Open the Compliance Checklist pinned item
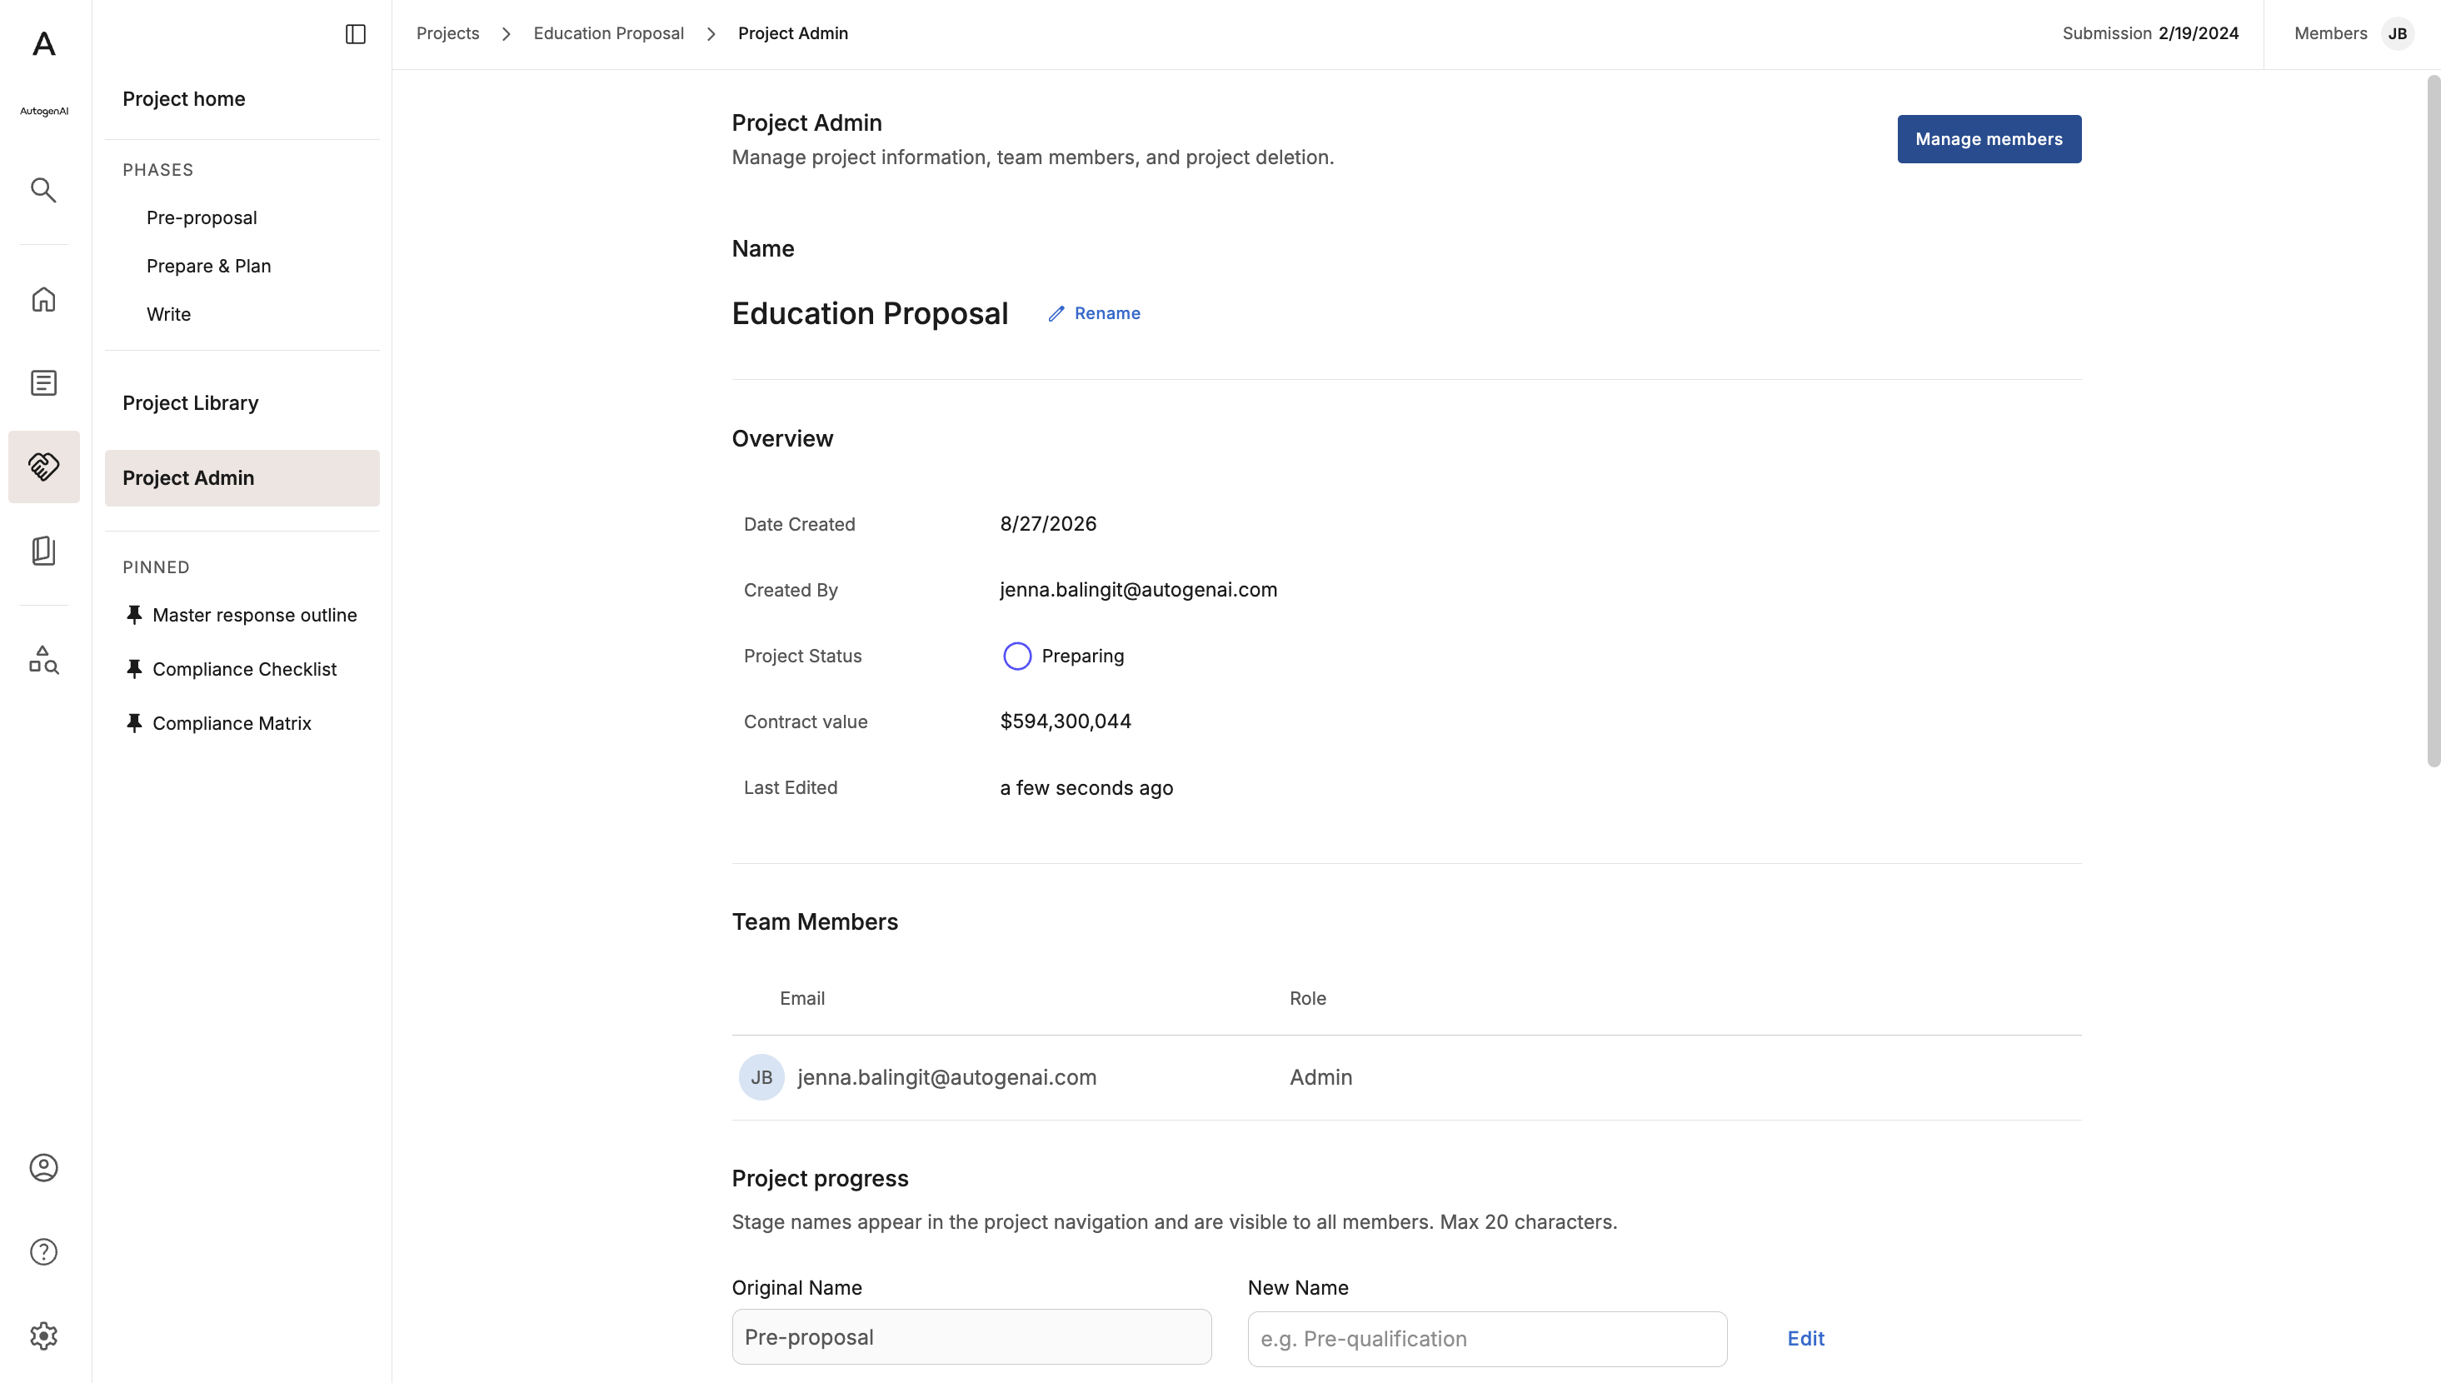Viewport: 2441px width, 1383px height. pos(244,670)
